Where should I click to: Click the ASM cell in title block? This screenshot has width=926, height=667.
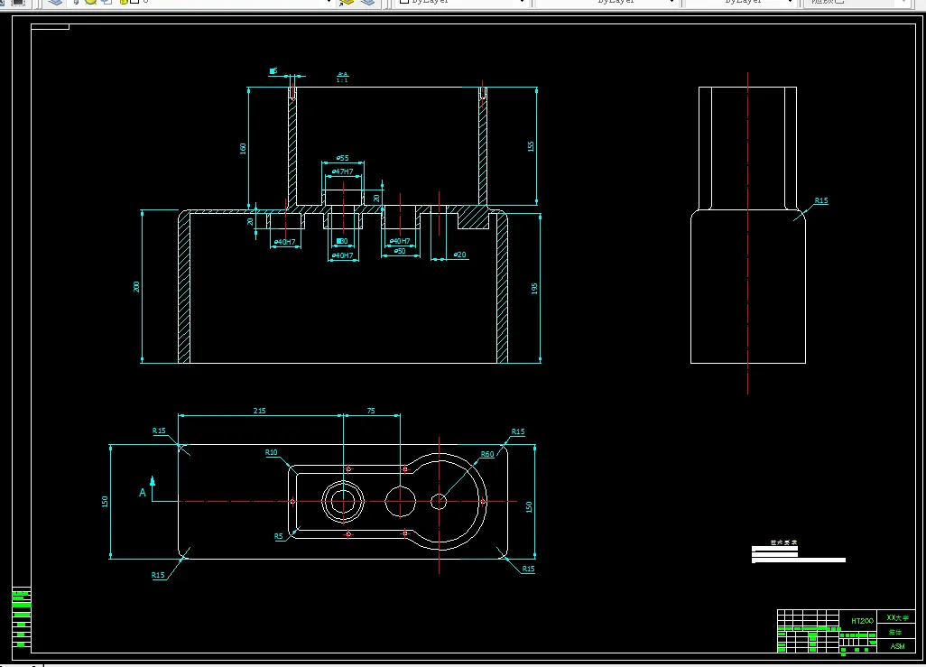(897, 646)
